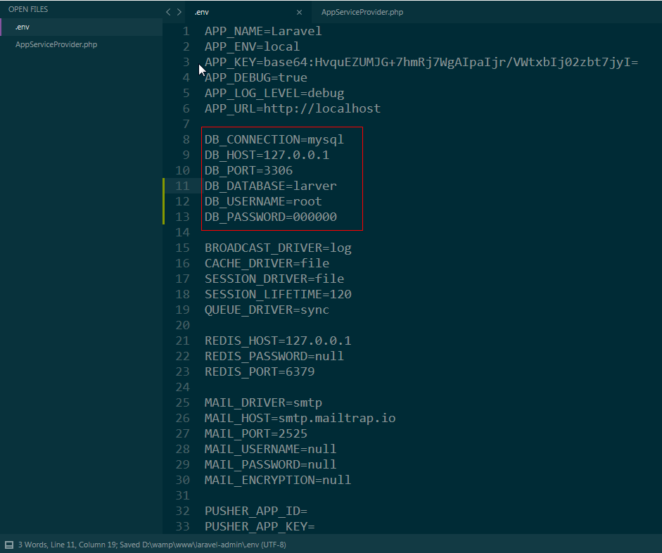Click the MAIL_PASSWORD=null line
This screenshot has height=553, width=662.
271,464
